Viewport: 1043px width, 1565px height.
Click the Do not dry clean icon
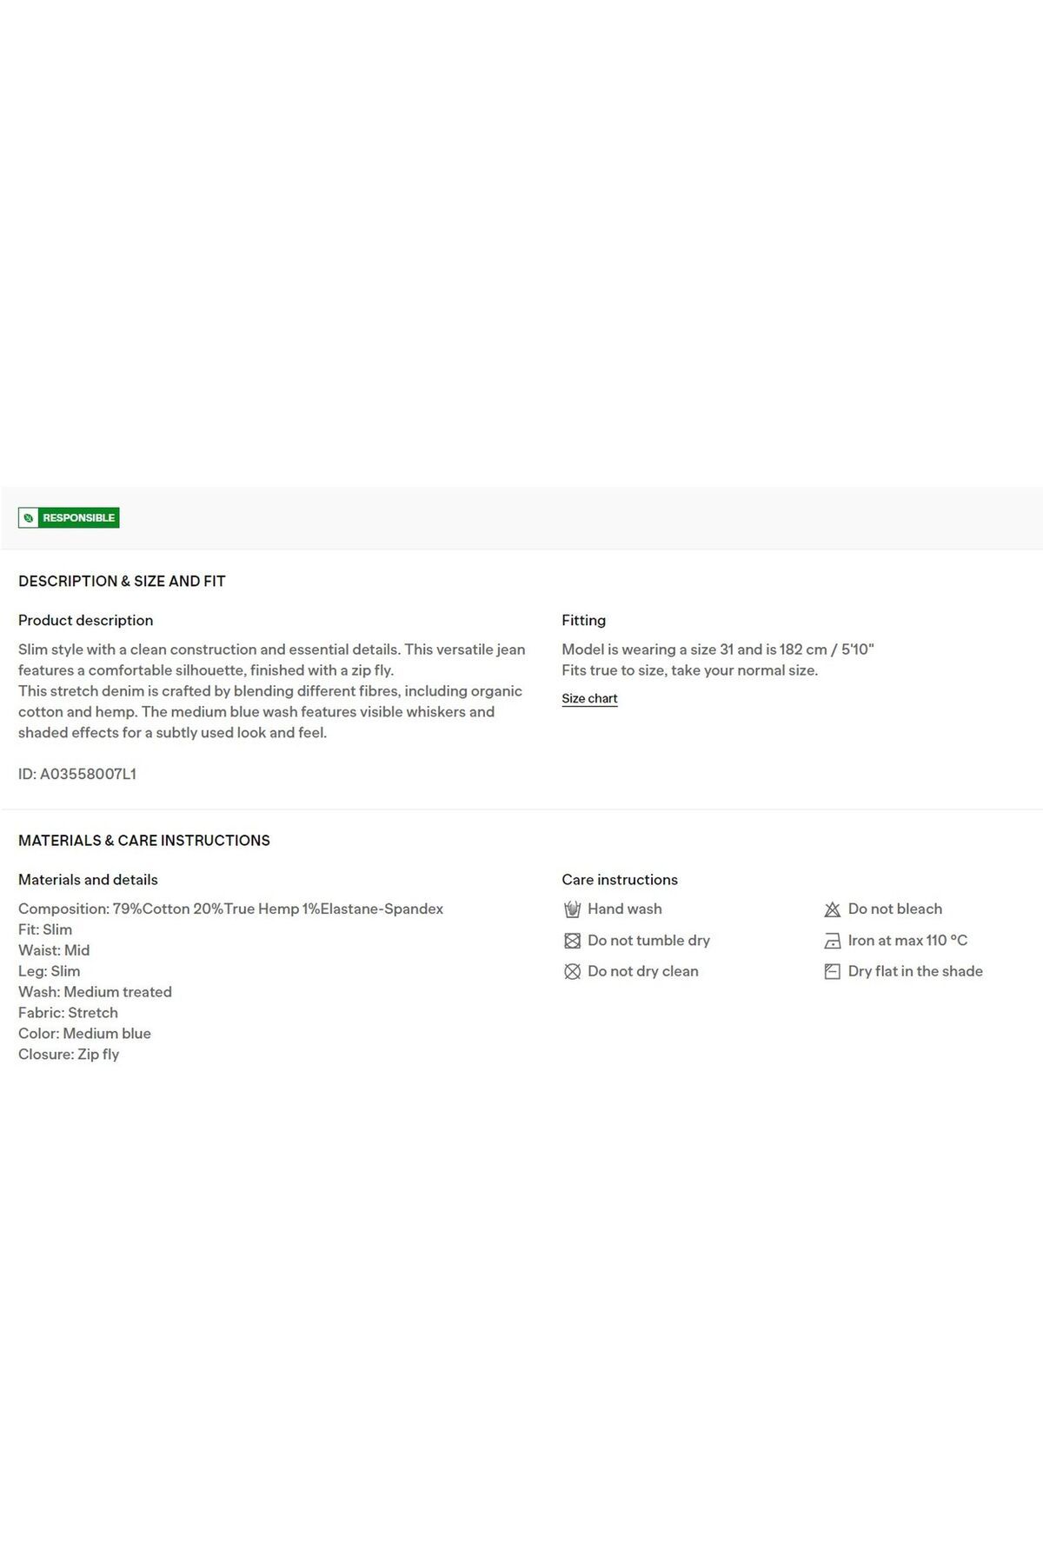tap(572, 972)
